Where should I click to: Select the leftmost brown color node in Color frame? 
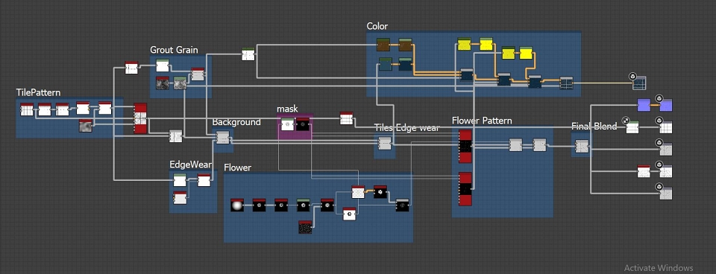(383, 45)
